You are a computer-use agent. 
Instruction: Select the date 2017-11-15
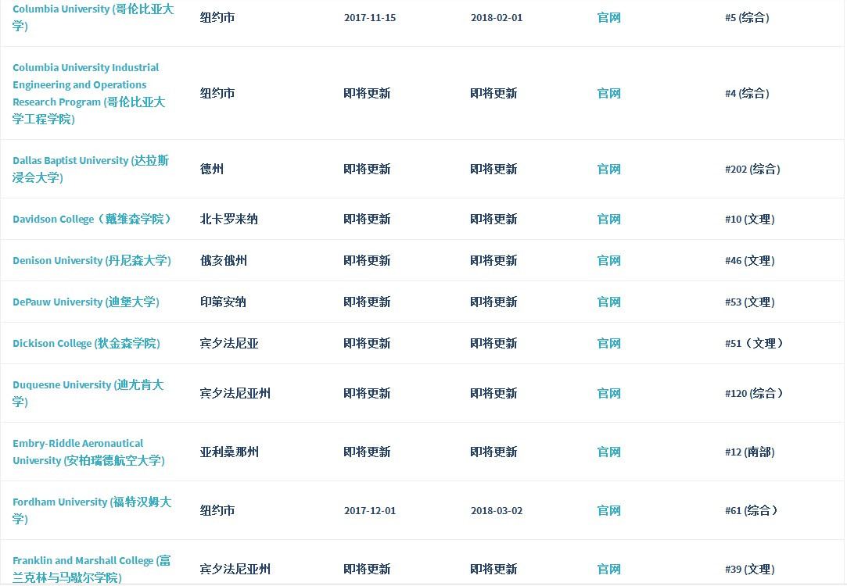[x=370, y=18]
